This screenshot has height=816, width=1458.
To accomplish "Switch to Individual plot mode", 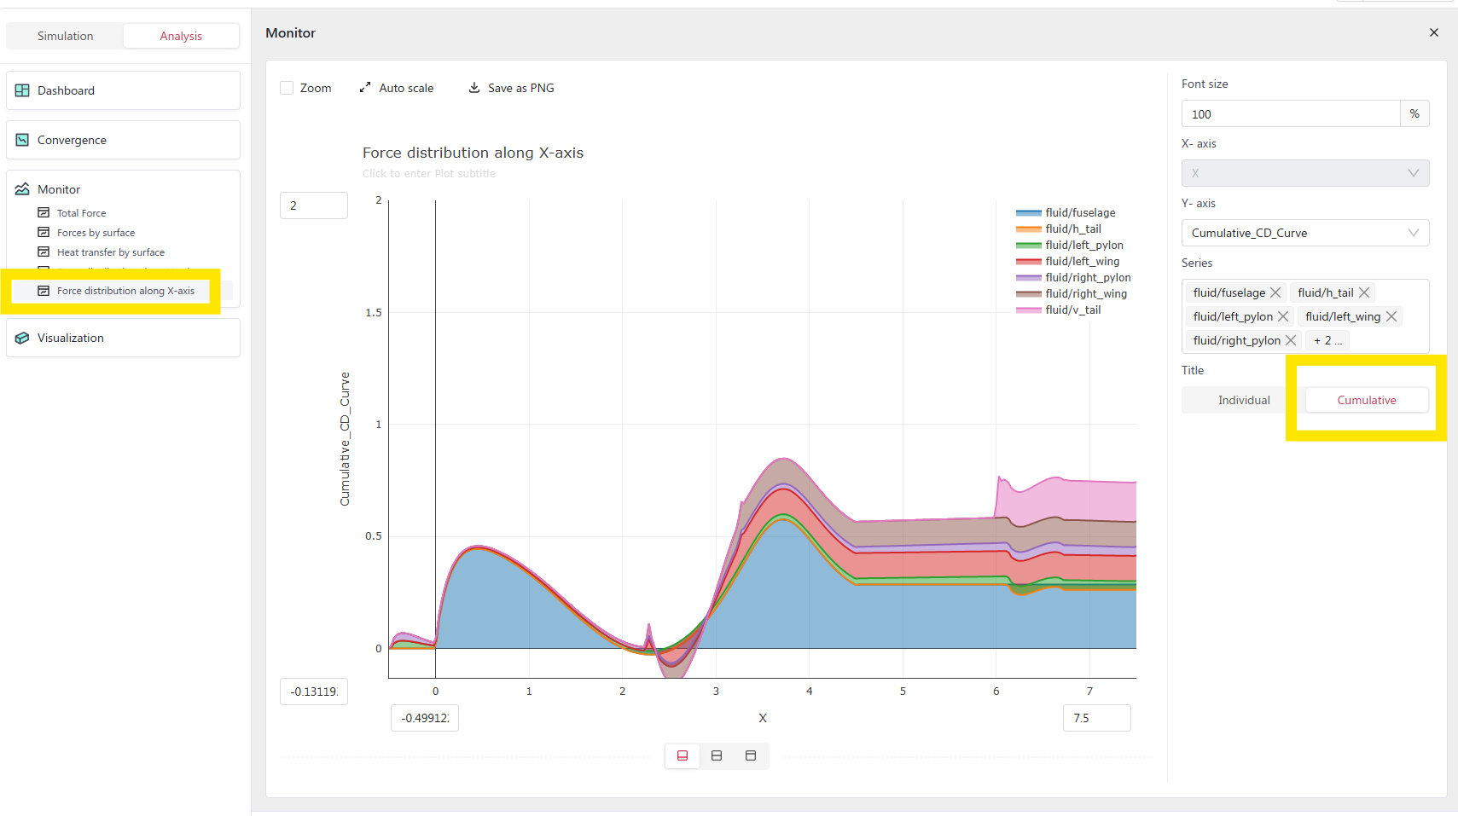I will click(x=1243, y=400).
